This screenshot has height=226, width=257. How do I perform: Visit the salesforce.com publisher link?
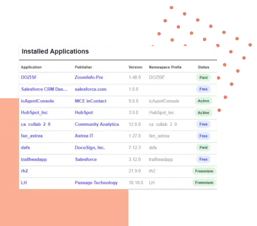coord(91,89)
